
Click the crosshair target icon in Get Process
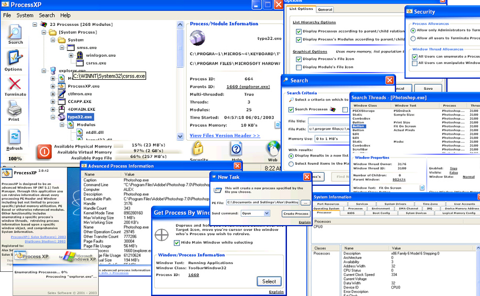point(163,234)
